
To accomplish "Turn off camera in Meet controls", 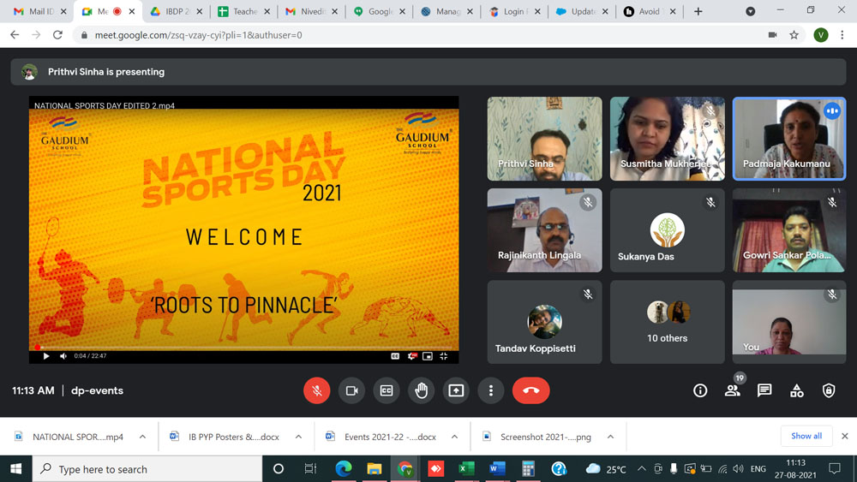I will [x=351, y=390].
